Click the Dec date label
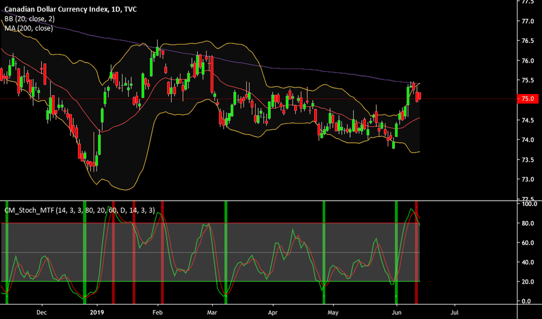Screen dimensions: 542x319 [x=41, y=313]
